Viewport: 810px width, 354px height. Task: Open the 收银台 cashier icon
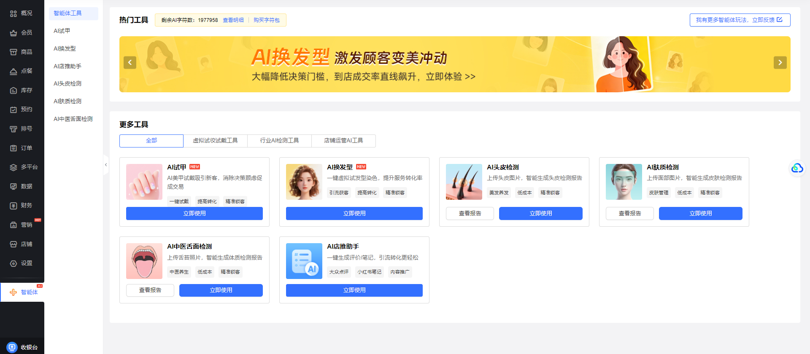12,347
